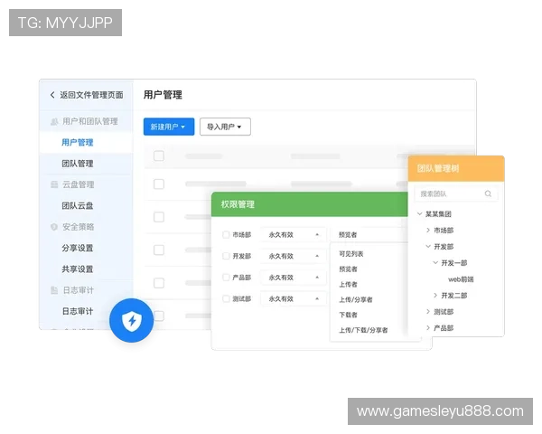Check the 开发部 checkbox in 权限管理
Screen dimensions: 542x434
226,256
